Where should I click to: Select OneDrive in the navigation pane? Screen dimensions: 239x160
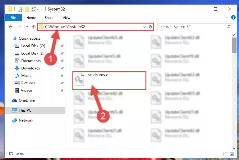(26, 100)
